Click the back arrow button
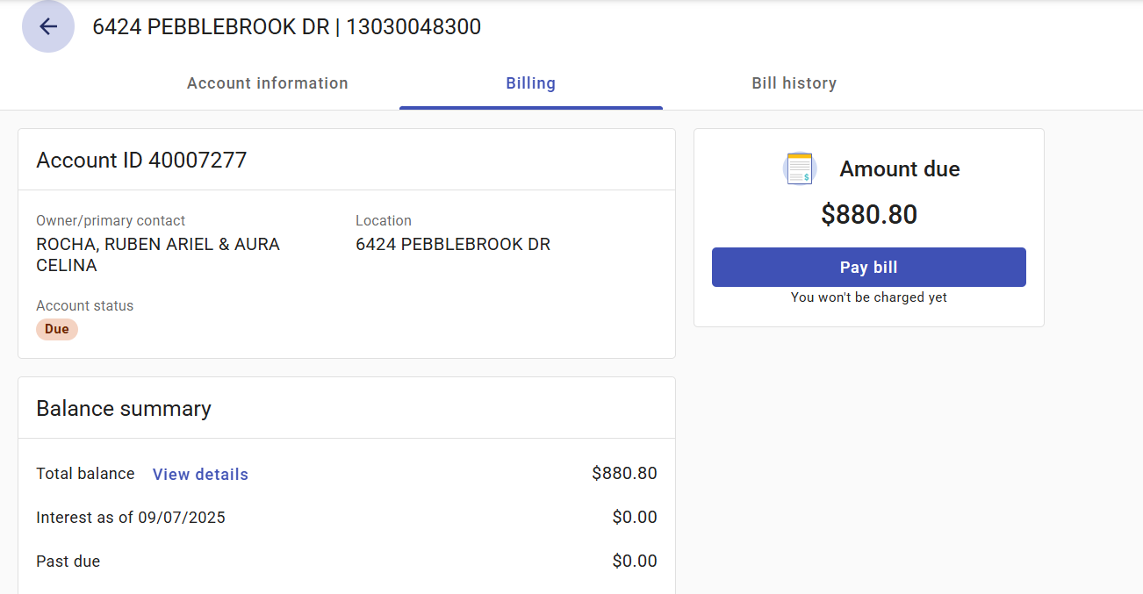 (x=48, y=26)
